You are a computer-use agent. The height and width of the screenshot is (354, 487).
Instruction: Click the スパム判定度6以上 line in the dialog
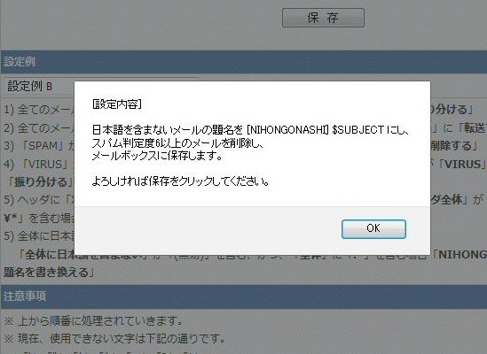(178, 142)
